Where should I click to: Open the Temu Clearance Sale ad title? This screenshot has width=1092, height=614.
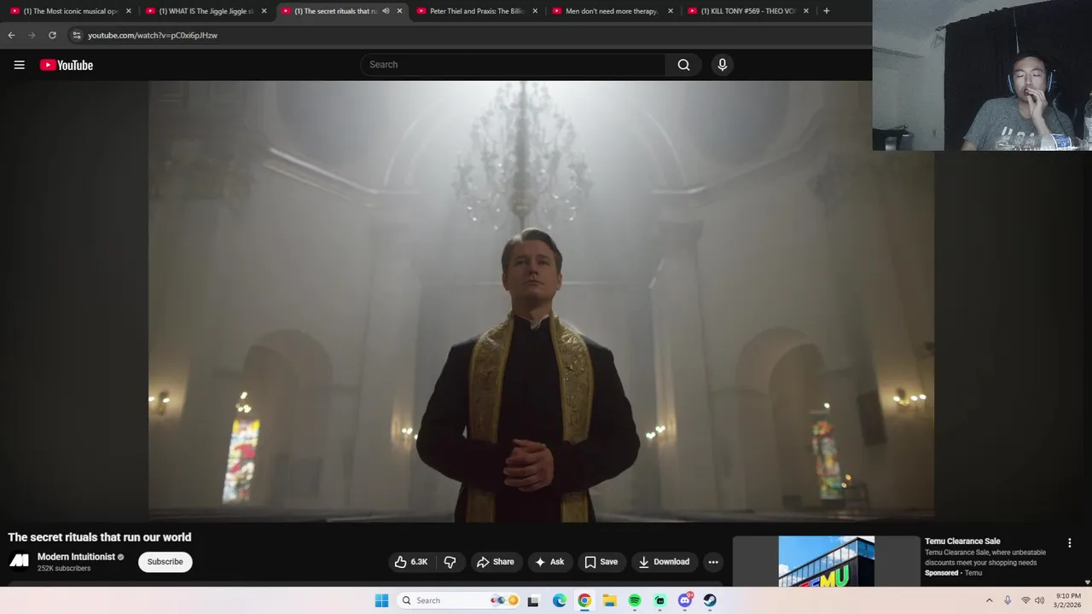click(962, 542)
